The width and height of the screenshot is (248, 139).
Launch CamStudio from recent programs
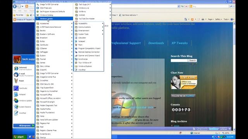tap(24, 88)
